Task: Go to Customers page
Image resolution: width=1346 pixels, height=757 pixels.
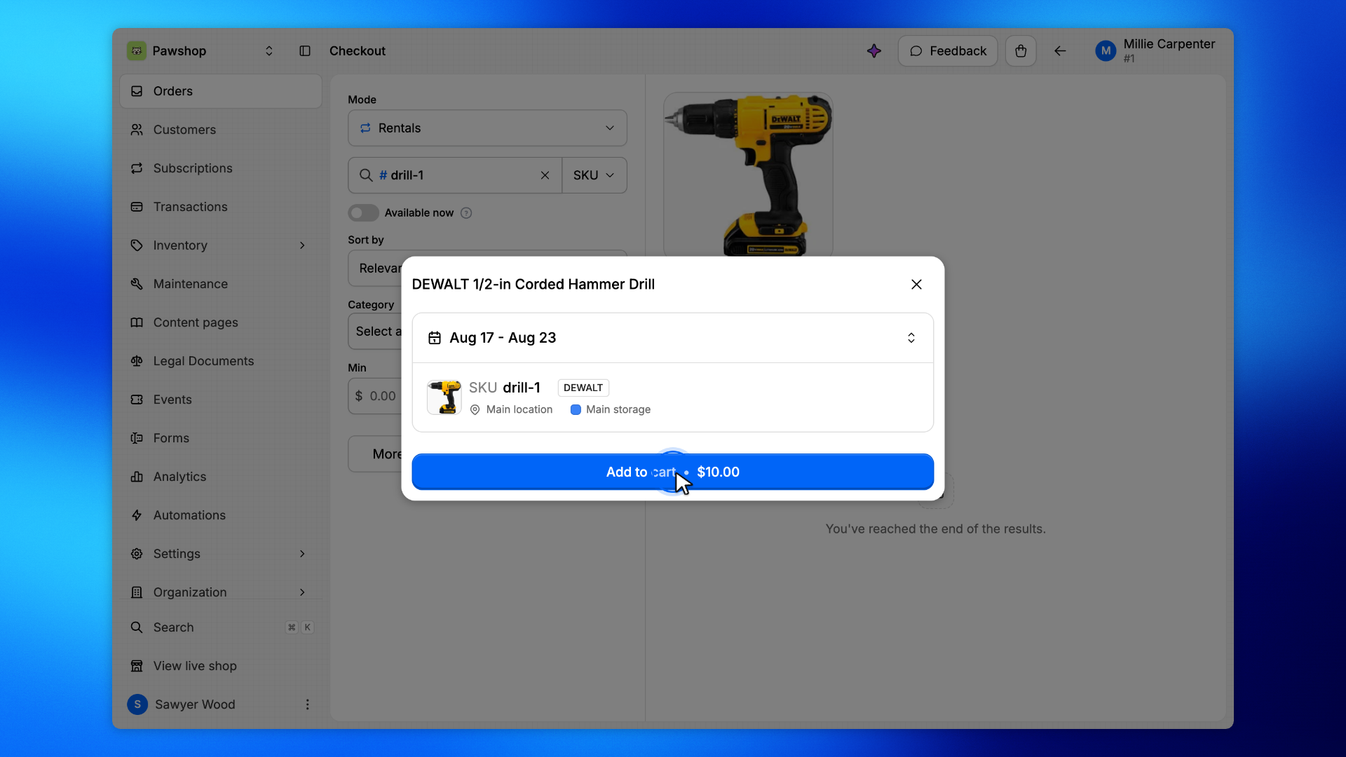Action: click(221, 130)
